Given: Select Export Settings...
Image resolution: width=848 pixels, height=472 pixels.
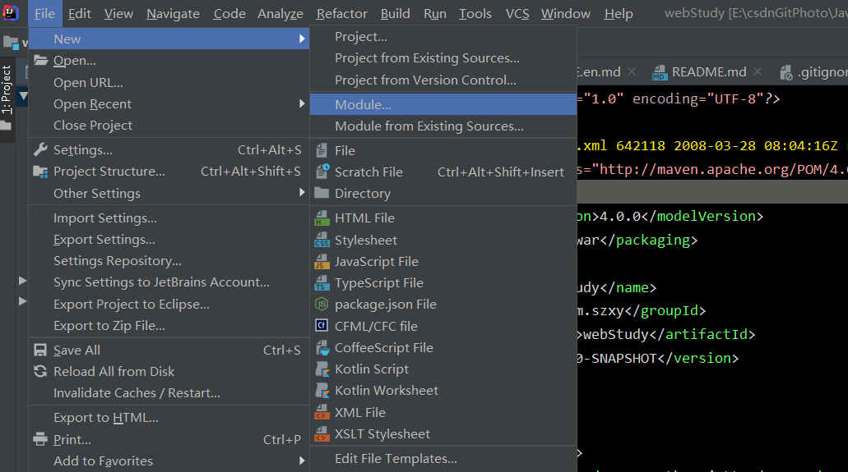Looking at the screenshot, I should coord(169,239).
